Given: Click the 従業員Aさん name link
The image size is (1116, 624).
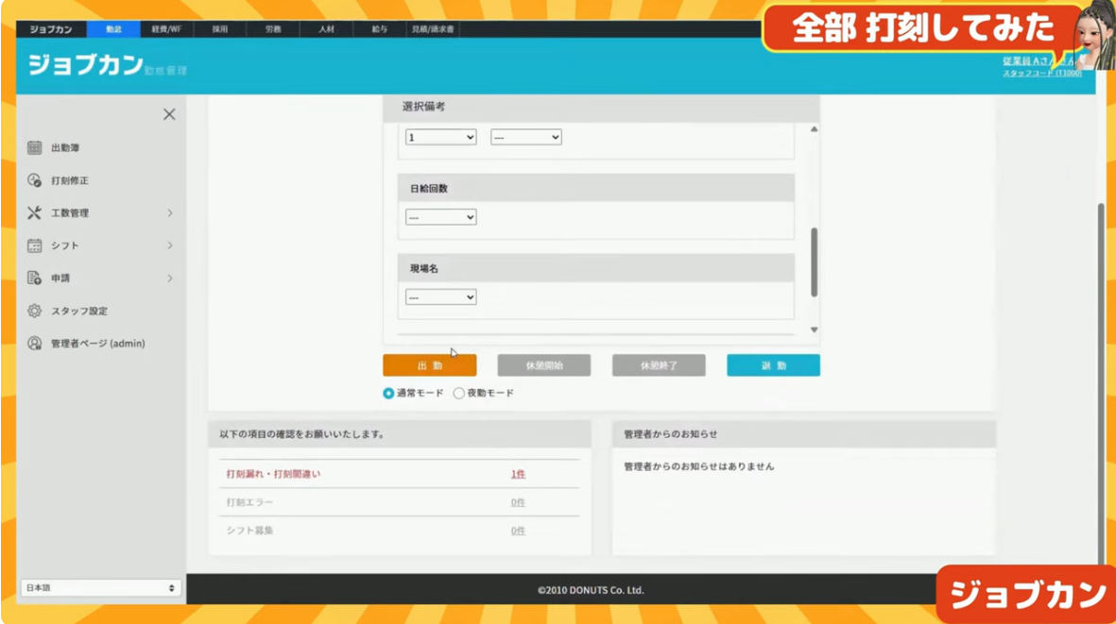Looking at the screenshot, I should pyautogui.click(x=1039, y=61).
